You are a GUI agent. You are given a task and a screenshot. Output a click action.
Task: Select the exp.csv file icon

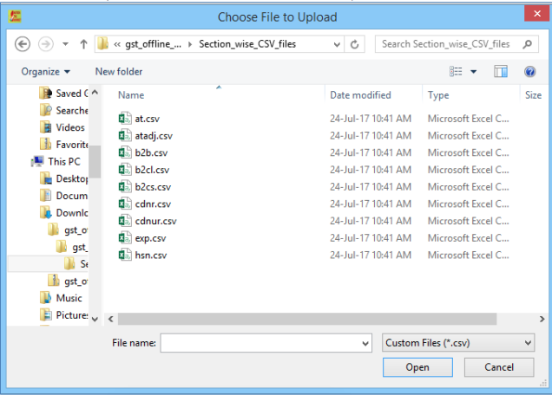[x=125, y=238]
